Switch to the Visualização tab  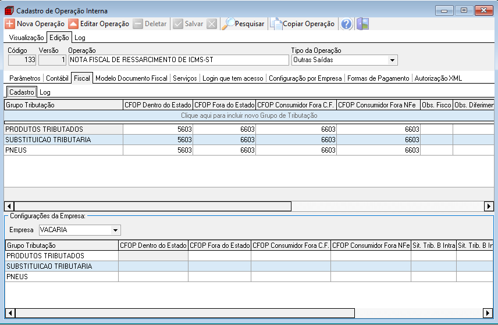[x=26, y=38]
